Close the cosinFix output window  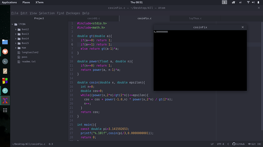(x=242, y=27)
